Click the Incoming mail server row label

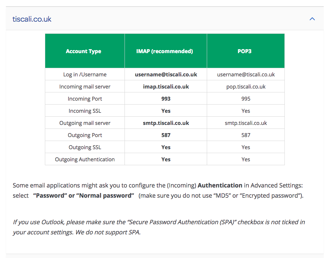85,87
